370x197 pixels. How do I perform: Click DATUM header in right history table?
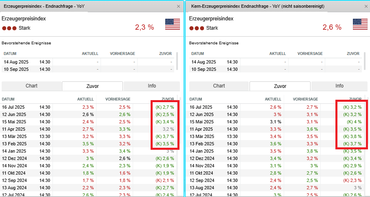click(x=196, y=99)
